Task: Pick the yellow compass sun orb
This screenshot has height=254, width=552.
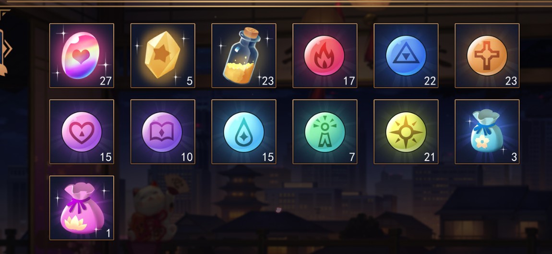Action: (x=406, y=132)
